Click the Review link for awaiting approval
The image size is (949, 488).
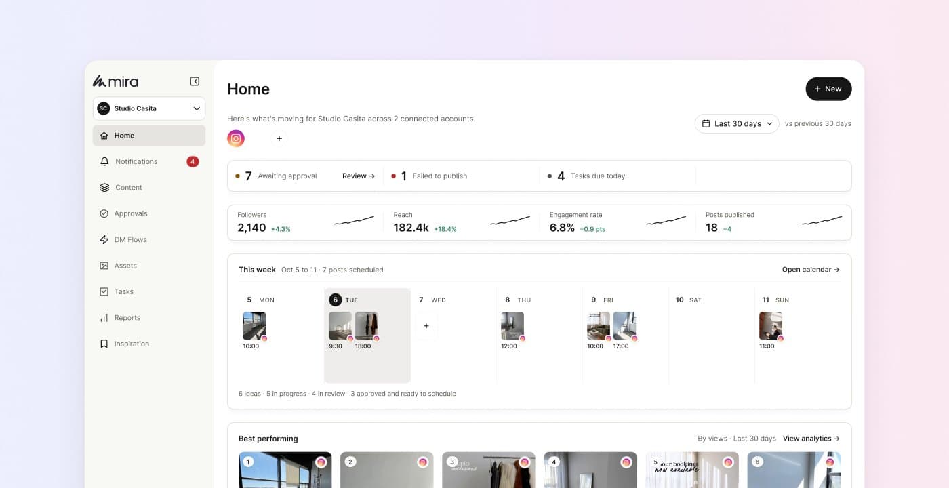[359, 176]
